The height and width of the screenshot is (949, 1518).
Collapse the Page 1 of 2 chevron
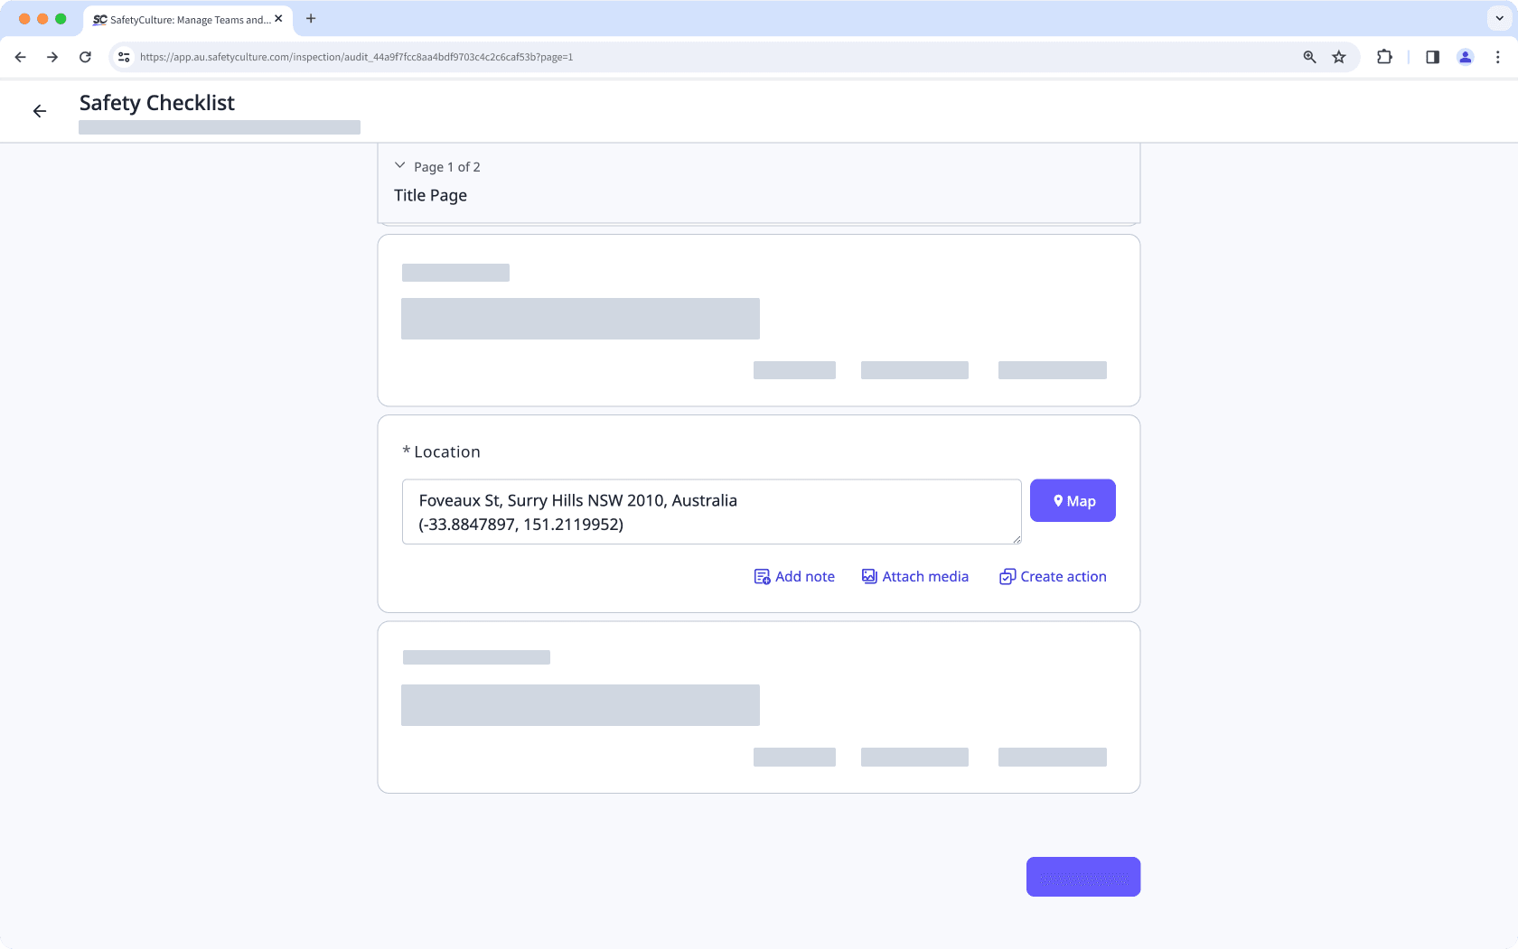(400, 166)
